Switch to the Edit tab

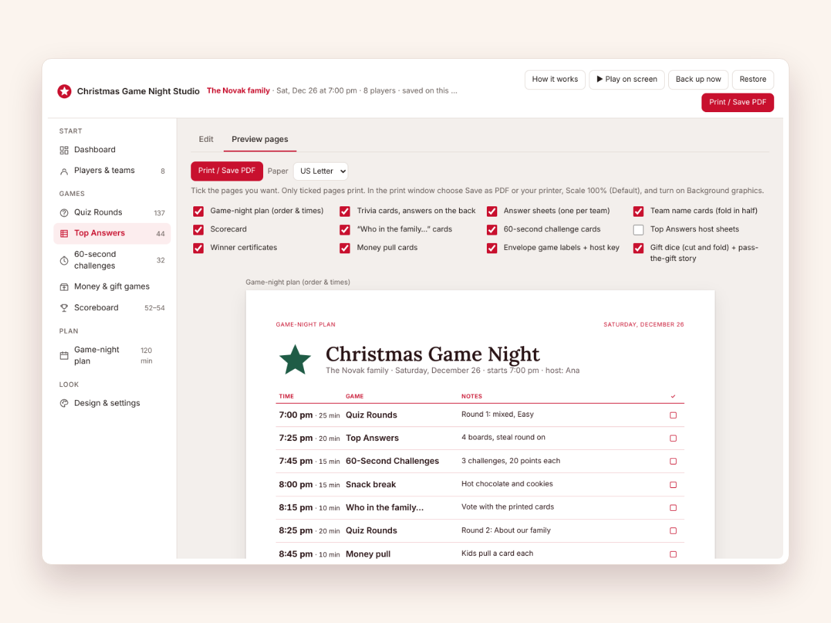tap(206, 139)
